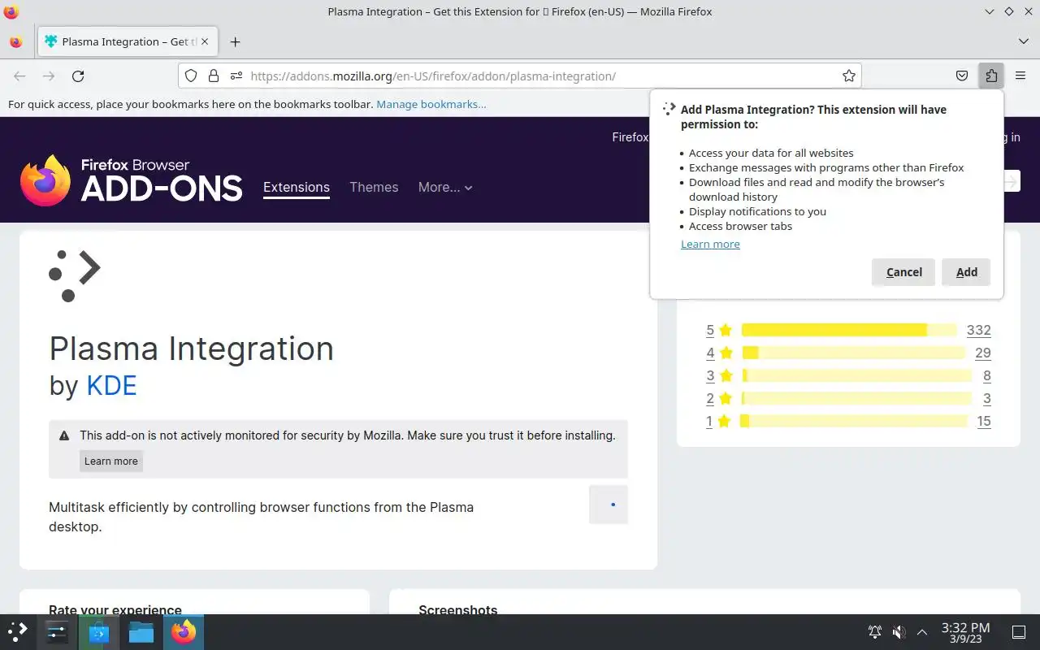This screenshot has height=650, width=1040.
Task: Filter reviews by 3 star link
Action: tap(710, 375)
